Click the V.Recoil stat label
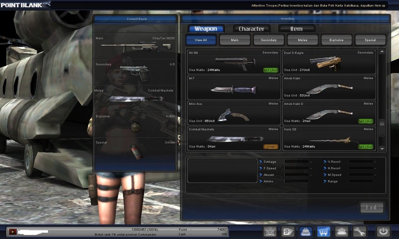Screen dimensions: 399x239 (x=334, y=162)
